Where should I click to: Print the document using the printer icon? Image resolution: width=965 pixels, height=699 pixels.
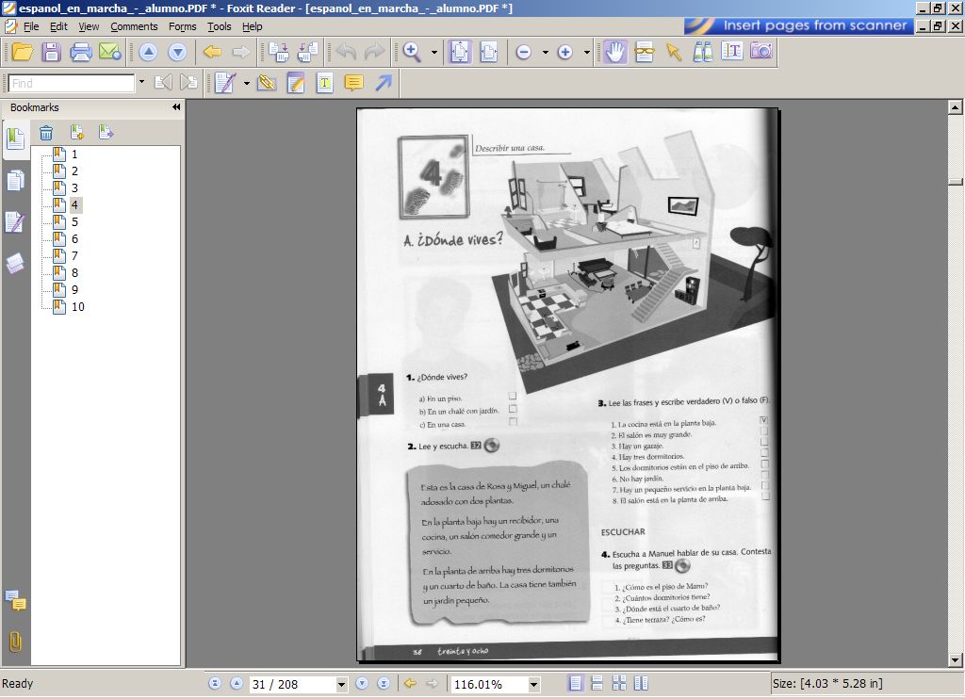tap(80, 52)
